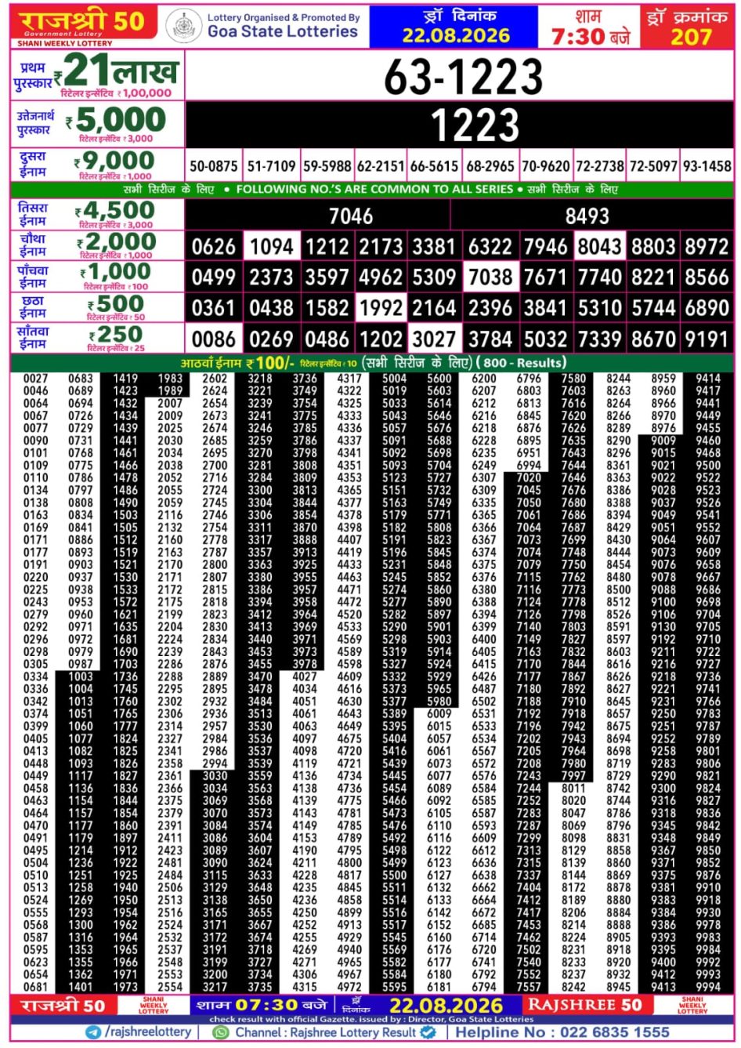
Task: Select eighth prize number 1003
Action: pyautogui.click(x=80, y=676)
